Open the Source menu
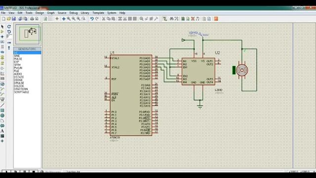 click(62, 13)
